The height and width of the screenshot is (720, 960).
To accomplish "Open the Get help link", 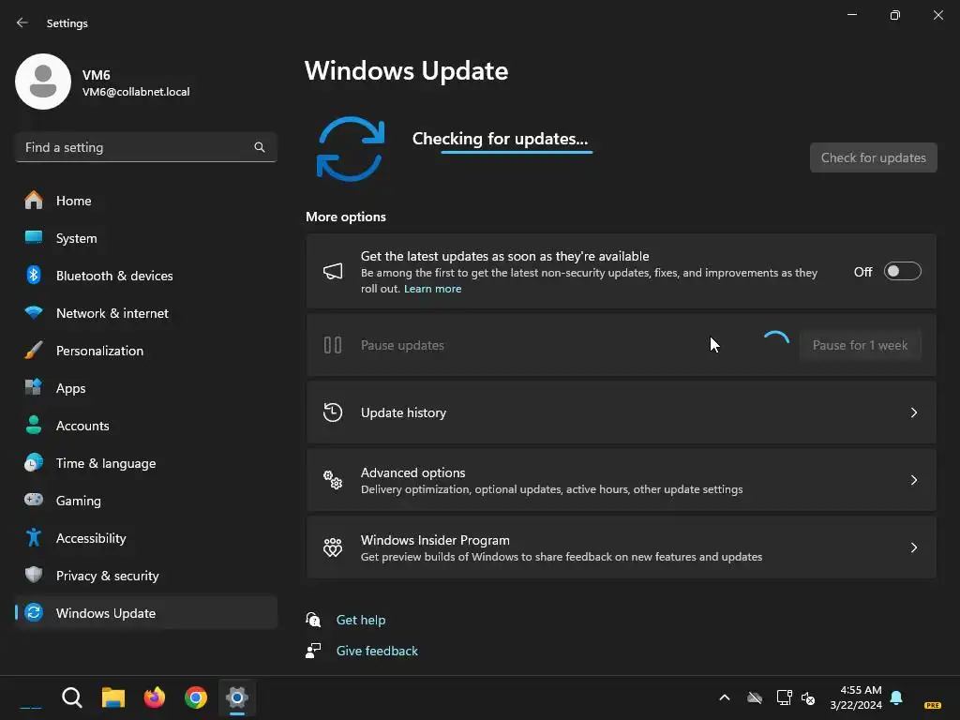I will coord(361,620).
